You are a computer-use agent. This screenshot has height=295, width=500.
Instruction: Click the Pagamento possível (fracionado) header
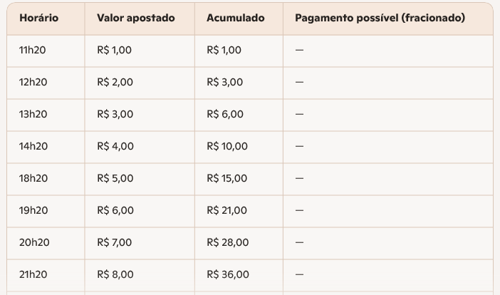coord(375,18)
